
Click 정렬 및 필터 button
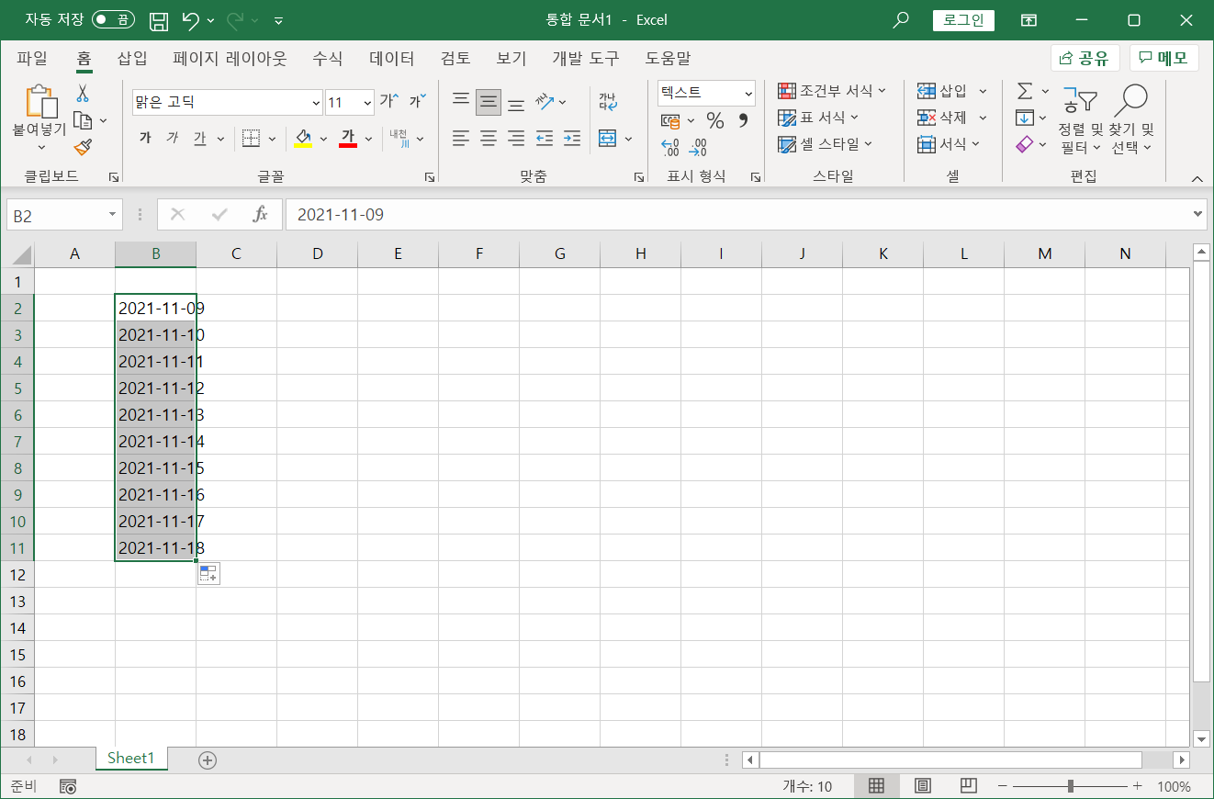tap(1080, 119)
